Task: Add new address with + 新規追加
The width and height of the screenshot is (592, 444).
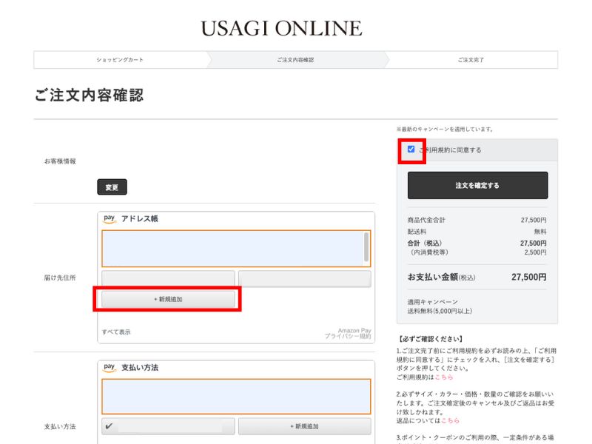Action: coord(168,299)
